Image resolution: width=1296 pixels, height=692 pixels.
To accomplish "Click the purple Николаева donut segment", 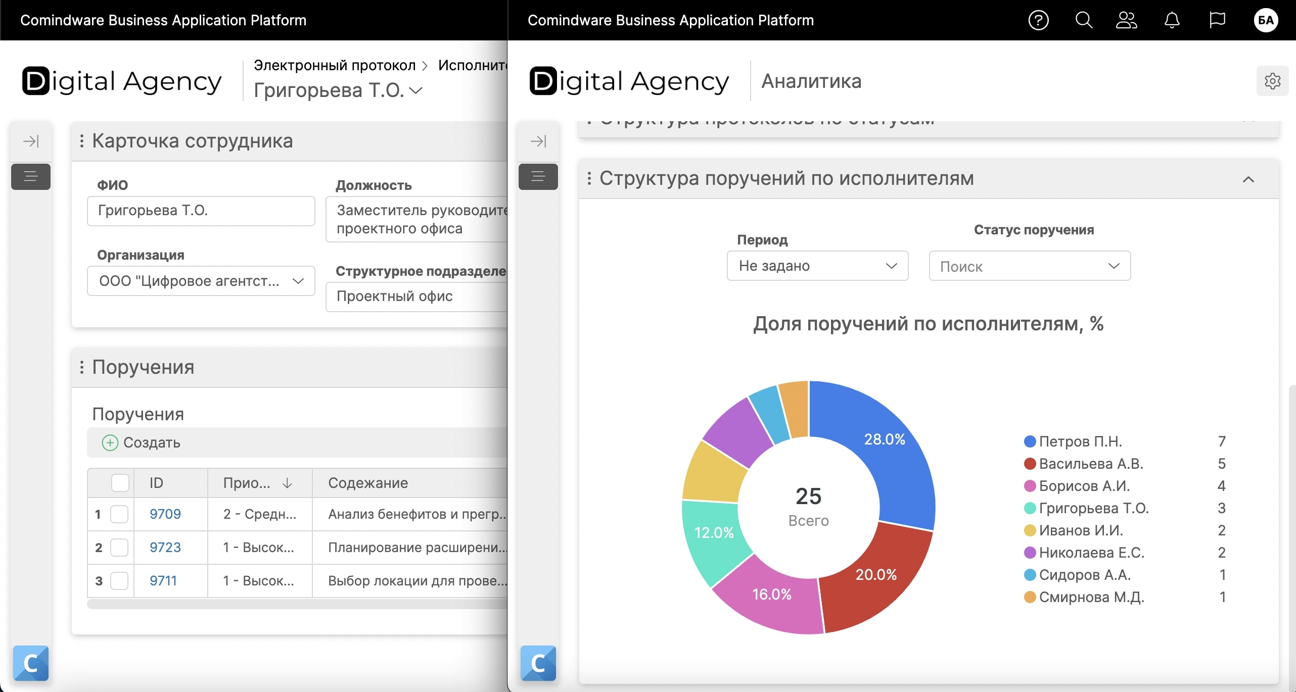I will (737, 432).
